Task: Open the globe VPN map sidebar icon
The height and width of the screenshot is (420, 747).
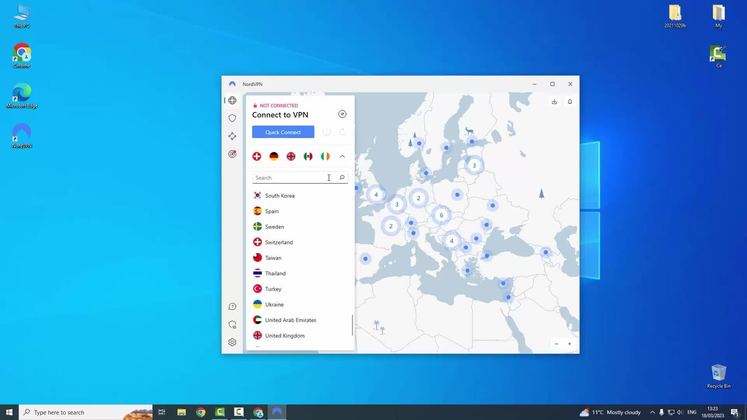Action: 232,100
